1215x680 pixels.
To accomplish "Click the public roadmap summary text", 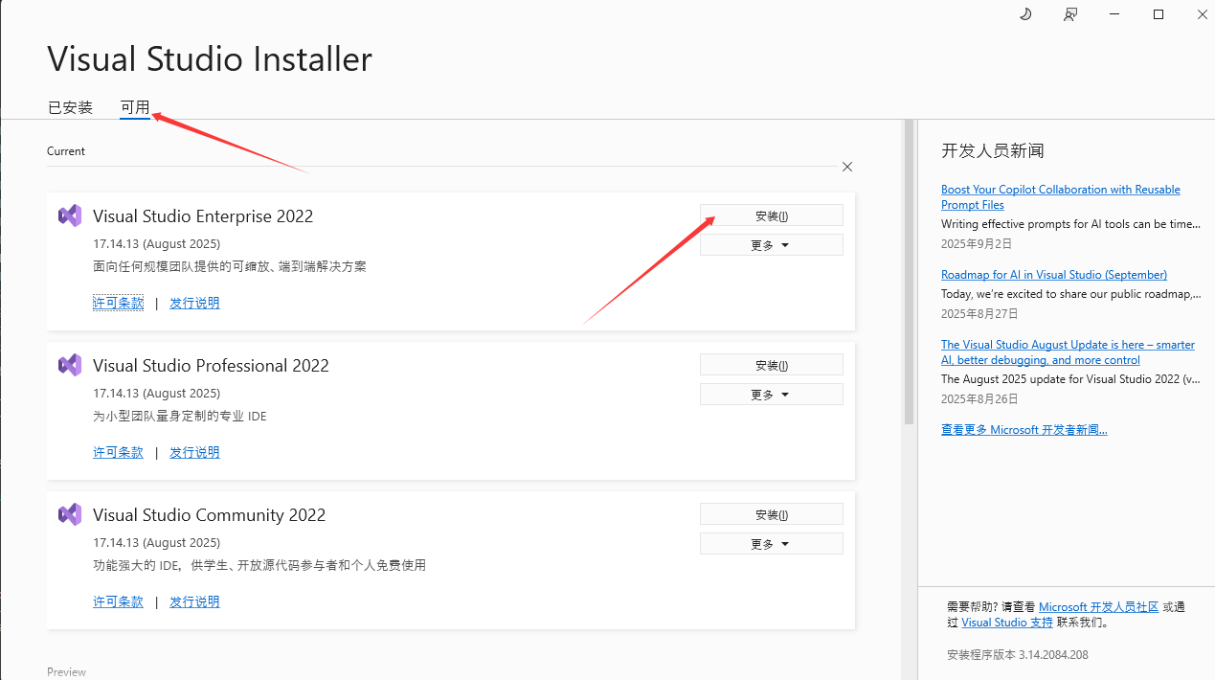I will tap(1071, 294).
